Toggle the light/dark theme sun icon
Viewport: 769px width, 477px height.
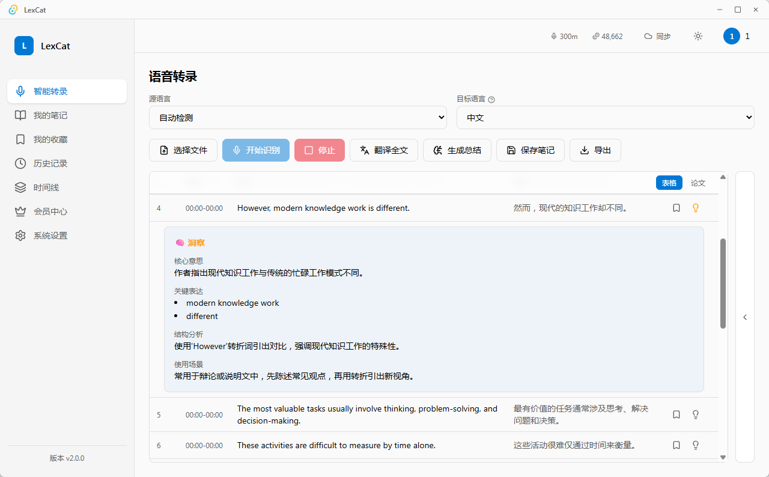[x=698, y=36]
